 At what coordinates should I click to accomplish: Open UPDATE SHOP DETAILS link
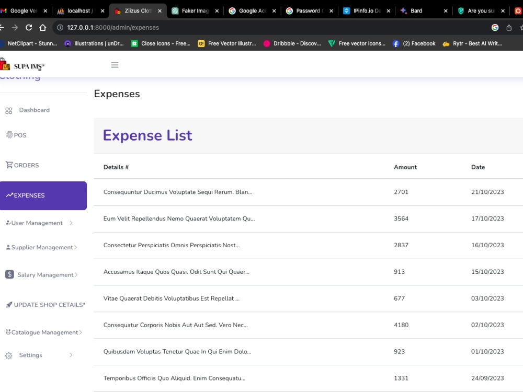(x=46, y=305)
